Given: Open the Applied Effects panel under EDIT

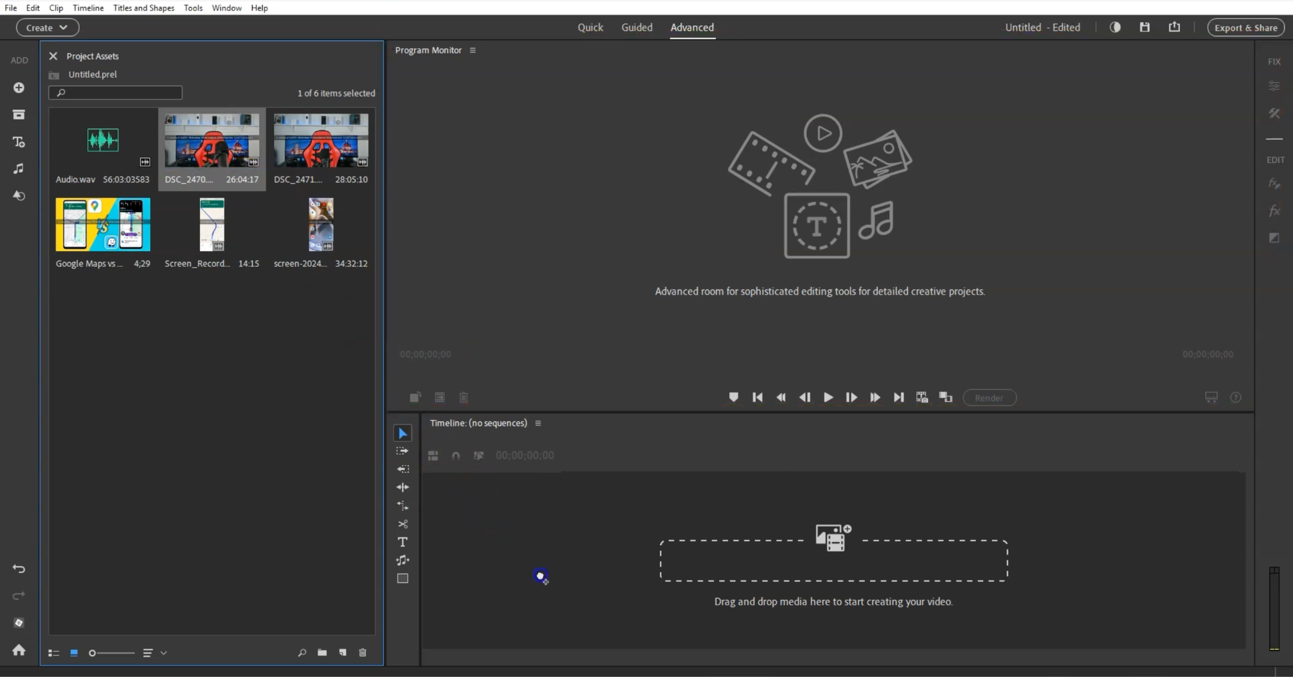Looking at the screenshot, I should (1274, 183).
